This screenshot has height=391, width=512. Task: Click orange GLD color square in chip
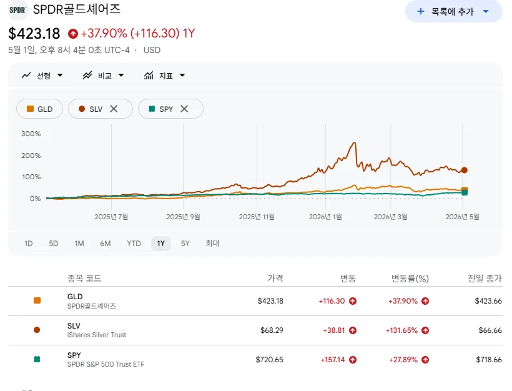(30, 109)
